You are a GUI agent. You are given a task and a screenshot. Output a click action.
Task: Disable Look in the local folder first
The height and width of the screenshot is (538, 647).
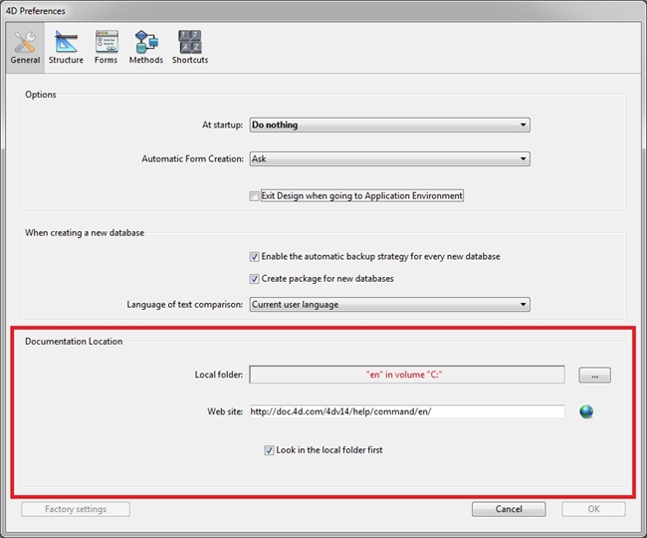click(x=270, y=450)
